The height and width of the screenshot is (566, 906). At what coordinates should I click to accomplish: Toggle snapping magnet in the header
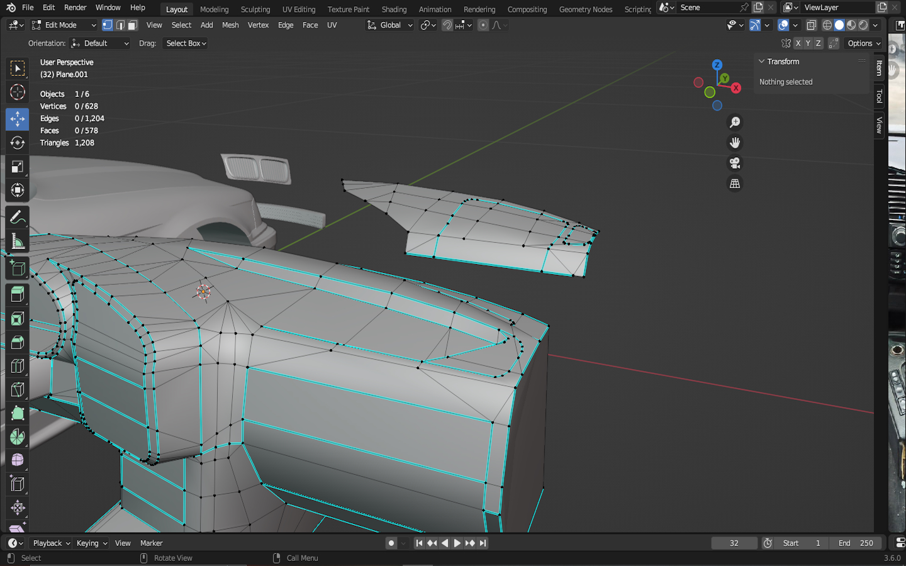(447, 25)
